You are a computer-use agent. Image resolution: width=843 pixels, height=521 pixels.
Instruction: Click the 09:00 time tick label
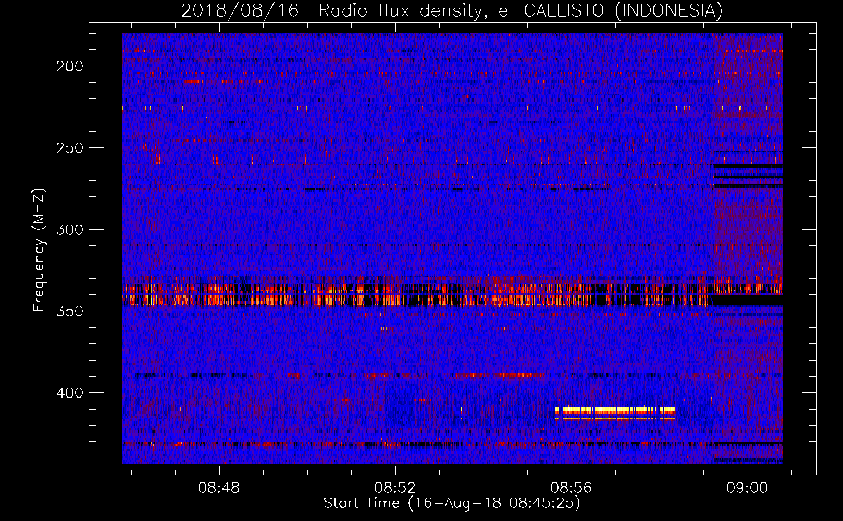[748, 488]
